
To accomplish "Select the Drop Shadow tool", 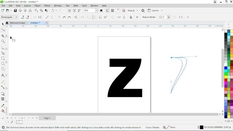I will click(x=3, y=94).
